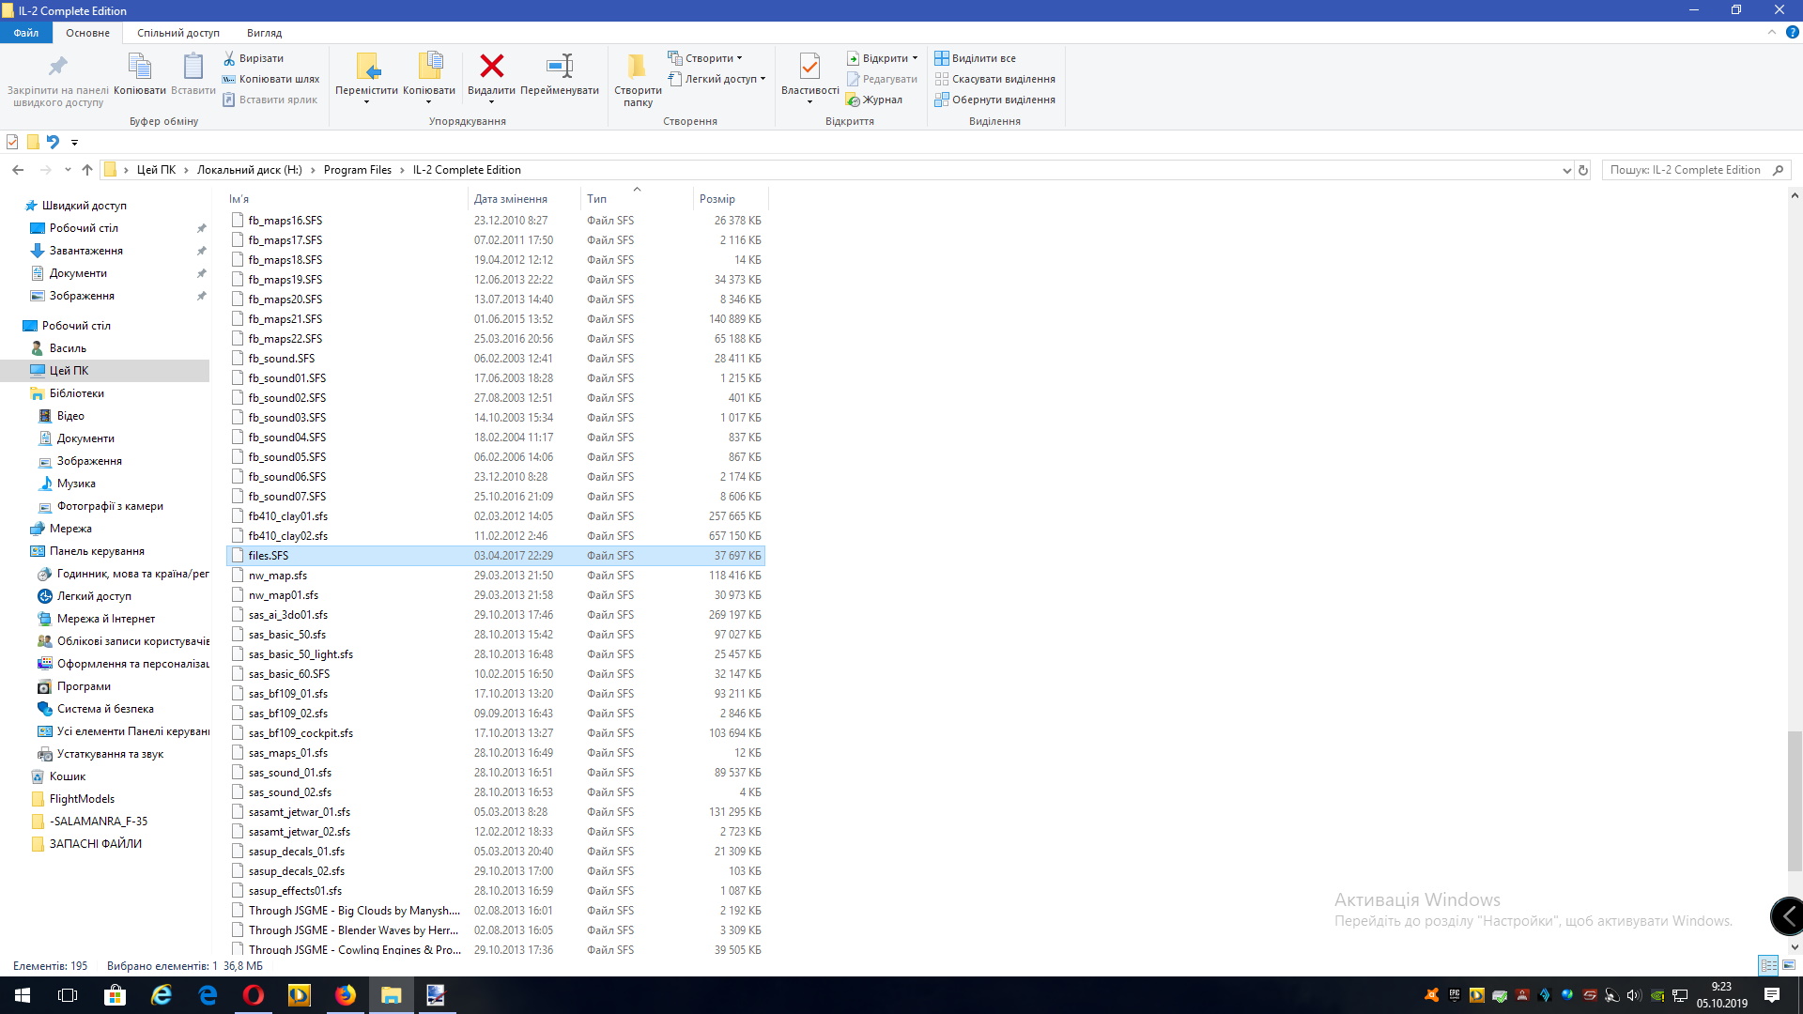Click the refresh icon beside address bar
This screenshot has height=1014, width=1803.
point(1583,170)
